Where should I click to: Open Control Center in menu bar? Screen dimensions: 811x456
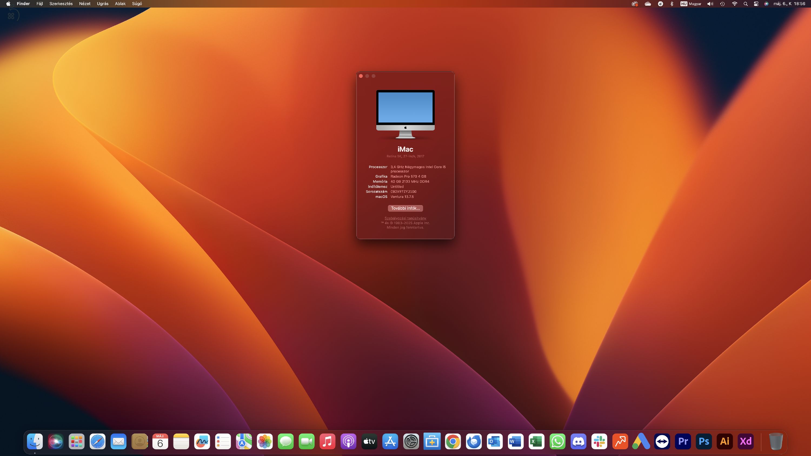coord(756,4)
